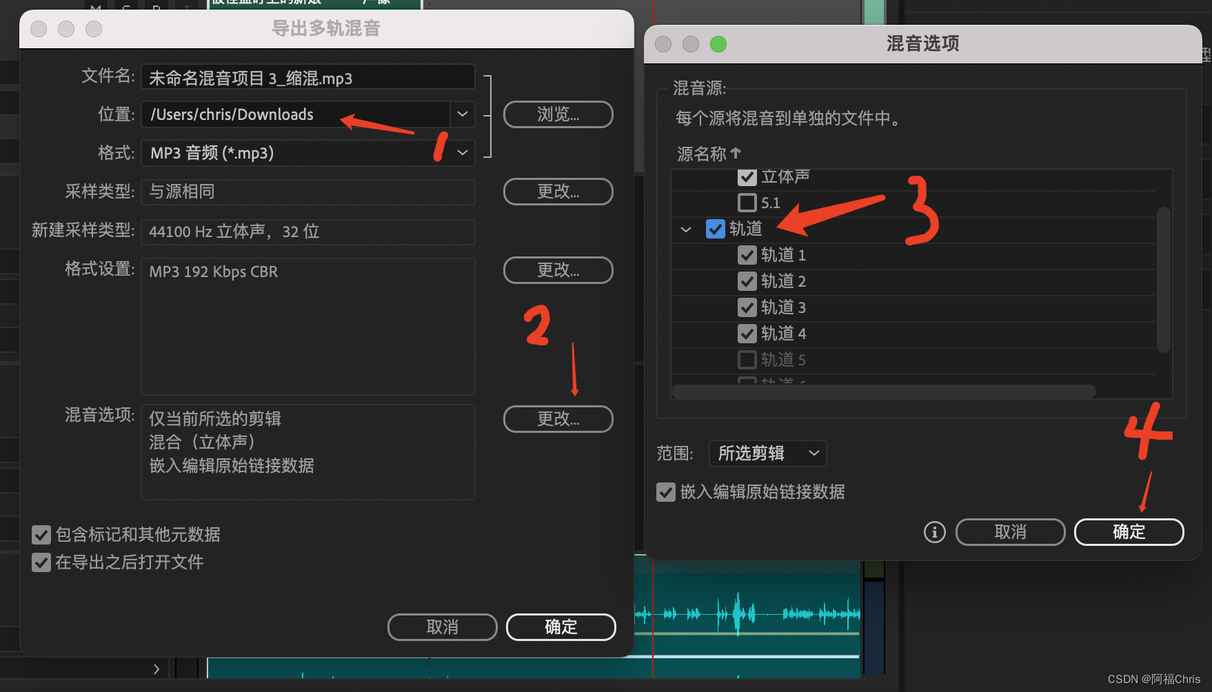Click the 与源相同 sample type text
The image size is (1212, 692).
click(182, 192)
